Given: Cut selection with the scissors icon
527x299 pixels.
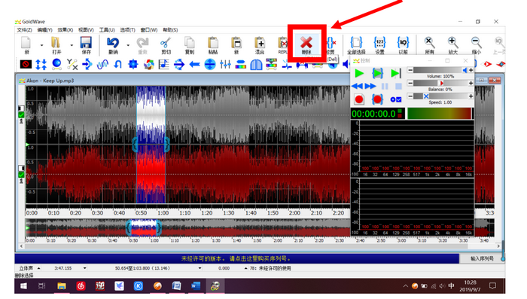Looking at the screenshot, I should (166, 45).
